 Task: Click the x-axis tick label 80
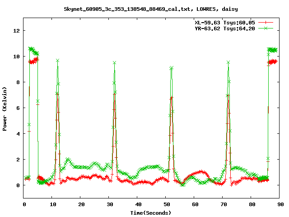click(252, 204)
